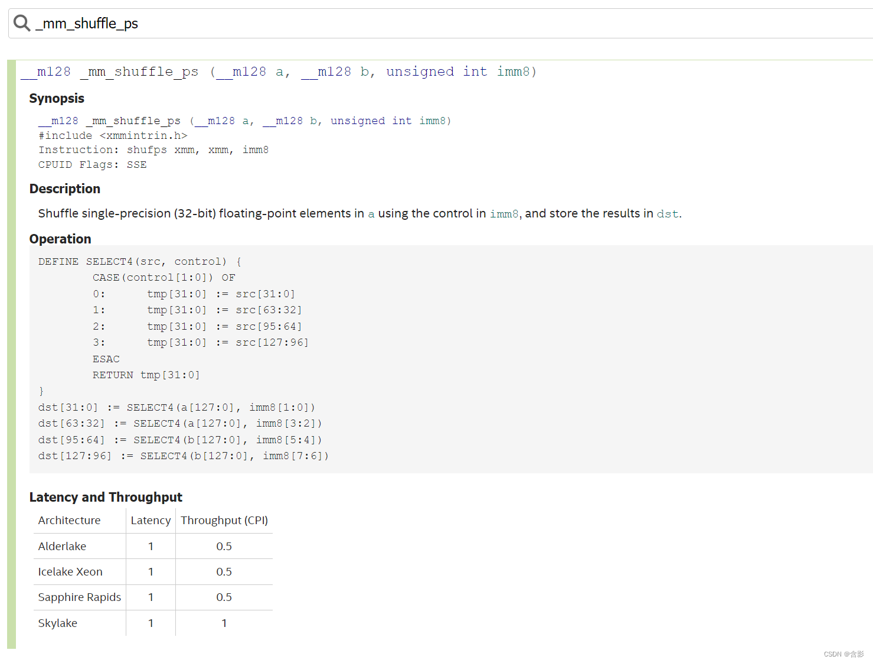Click the Latency column header

click(151, 520)
